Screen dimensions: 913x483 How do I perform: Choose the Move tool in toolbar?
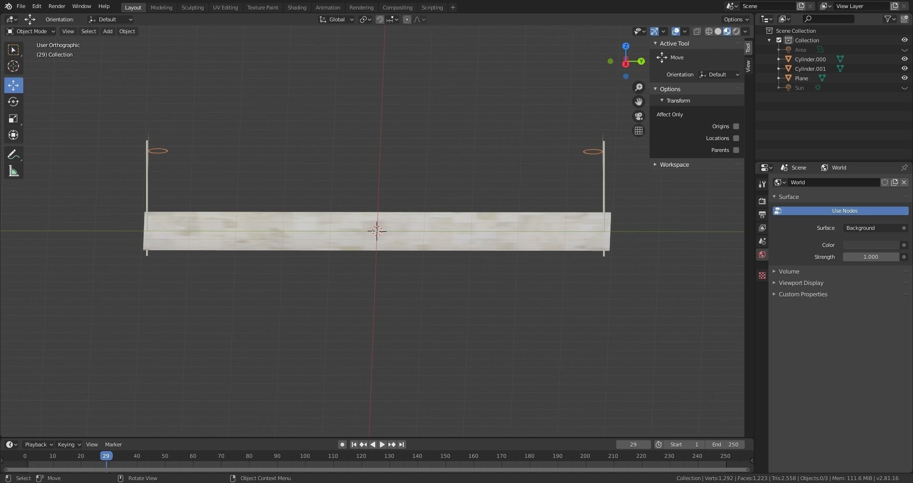tap(13, 85)
